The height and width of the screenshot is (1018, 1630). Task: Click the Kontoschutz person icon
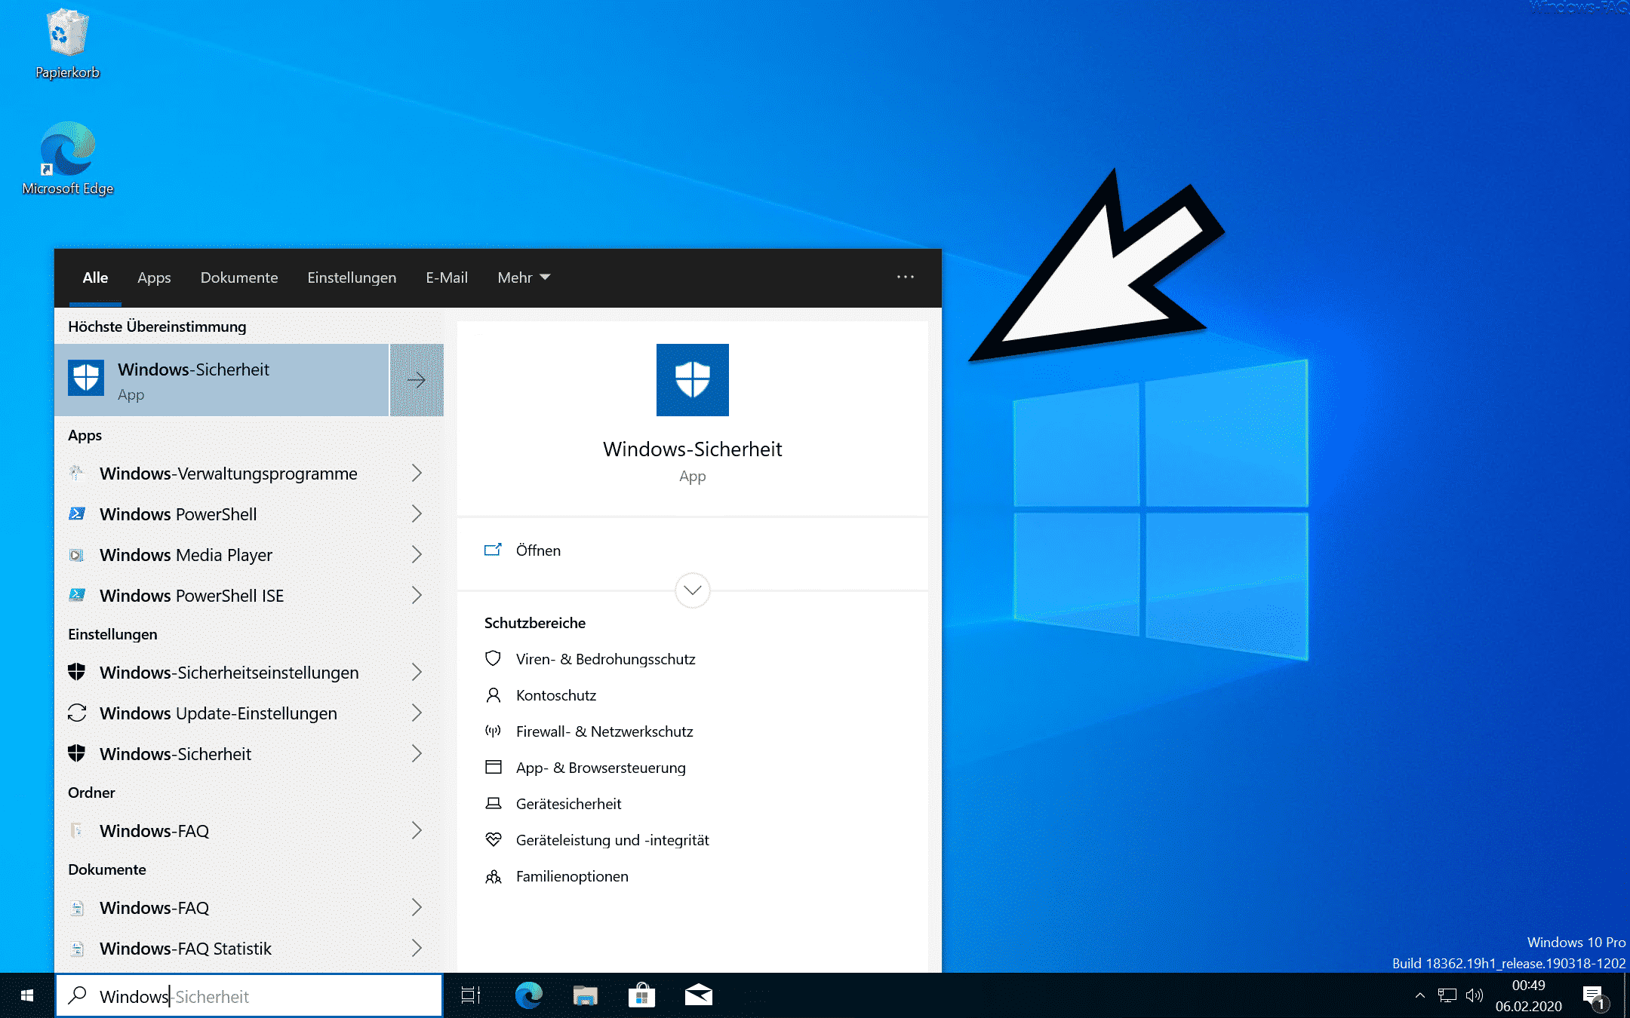493,695
